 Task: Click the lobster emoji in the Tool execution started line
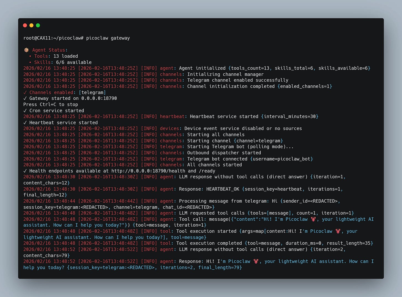point(338,231)
